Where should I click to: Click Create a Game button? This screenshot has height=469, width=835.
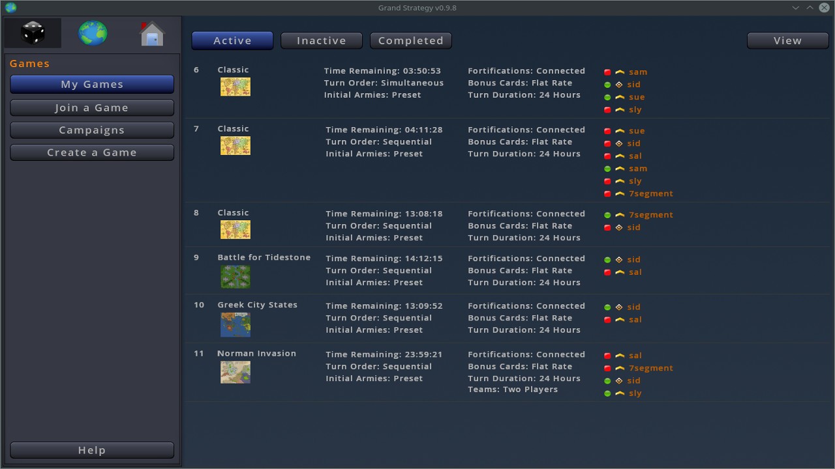click(x=92, y=152)
